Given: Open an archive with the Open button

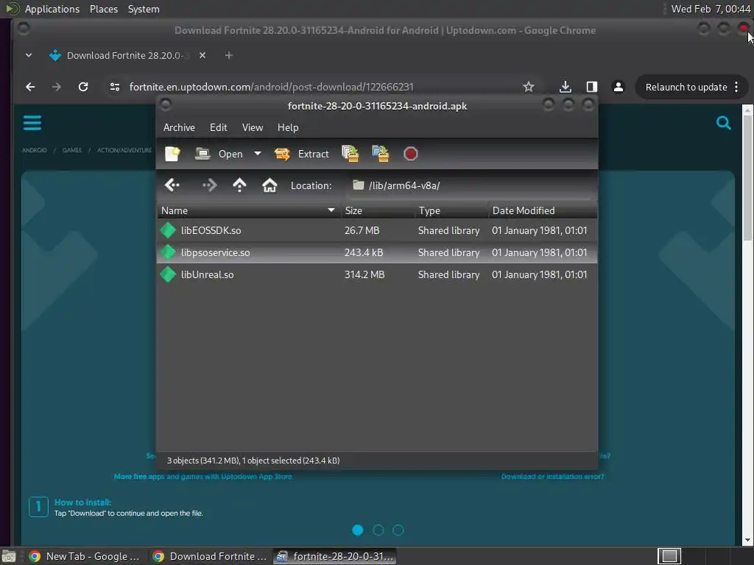Looking at the screenshot, I should click(x=219, y=154).
